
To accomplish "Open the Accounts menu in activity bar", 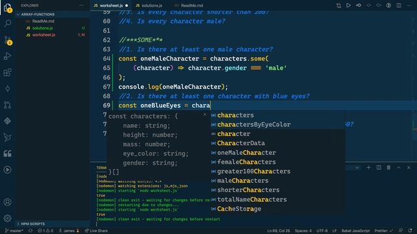I will (x=8, y=202).
